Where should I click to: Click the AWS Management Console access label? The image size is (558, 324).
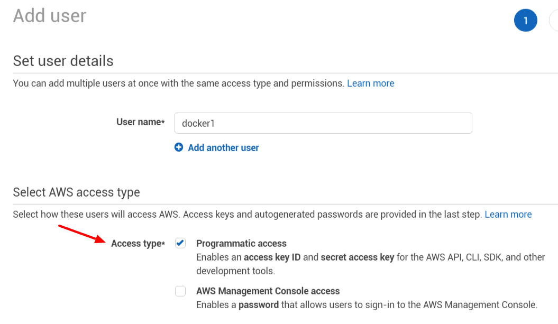(268, 291)
